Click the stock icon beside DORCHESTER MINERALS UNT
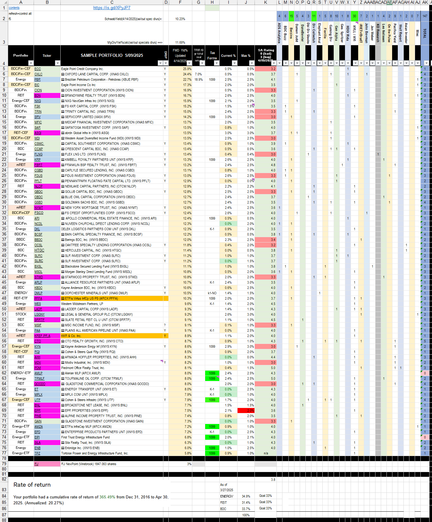This screenshot has height=522, width=432. click(63, 293)
